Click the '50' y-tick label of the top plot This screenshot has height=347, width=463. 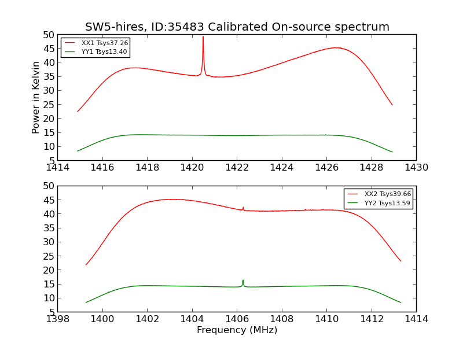49,35
